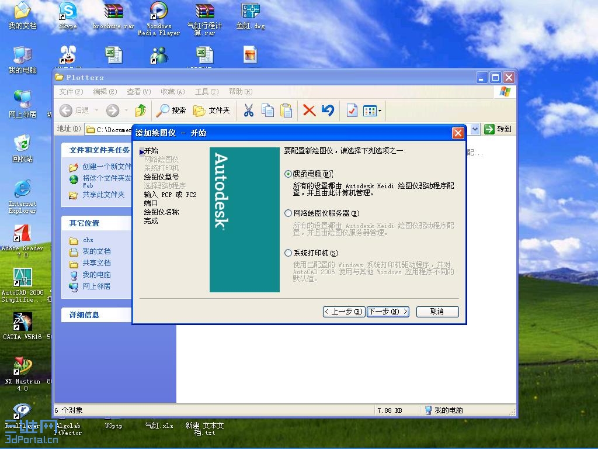Click the 上一步 (Back) button

click(x=344, y=312)
